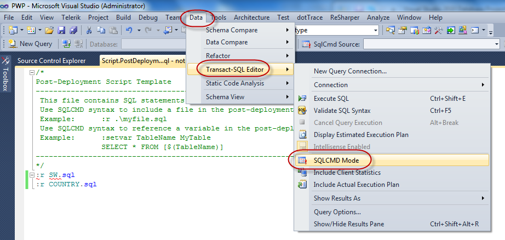Image resolution: width=505 pixels, height=240 pixels.
Task: Click the ':r COUNTRY.sql' code line
Action: click(66, 185)
